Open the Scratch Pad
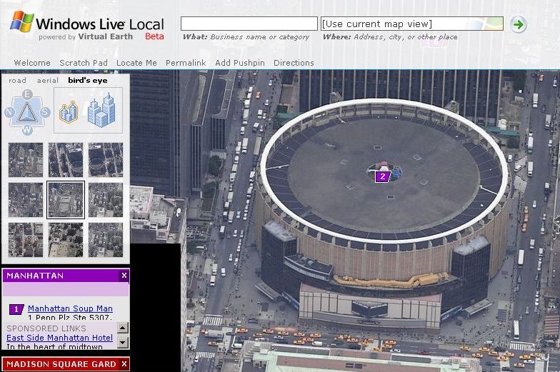 [x=84, y=63]
